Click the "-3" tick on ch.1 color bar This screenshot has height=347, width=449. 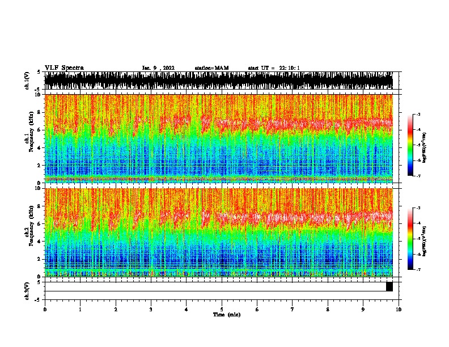[x=418, y=115]
